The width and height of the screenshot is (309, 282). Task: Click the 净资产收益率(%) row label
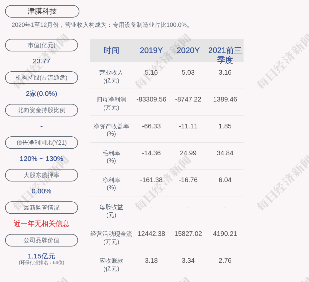point(111,130)
